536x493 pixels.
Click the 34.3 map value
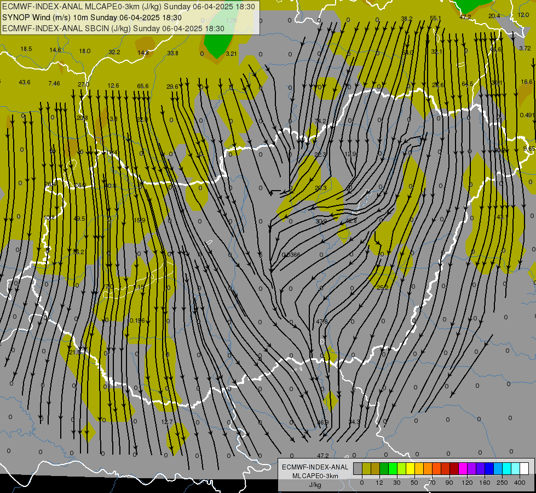point(354,422)
